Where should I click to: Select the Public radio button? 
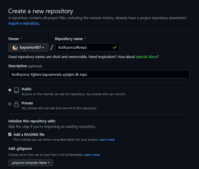pyautogui.click(x=10, y=90)
